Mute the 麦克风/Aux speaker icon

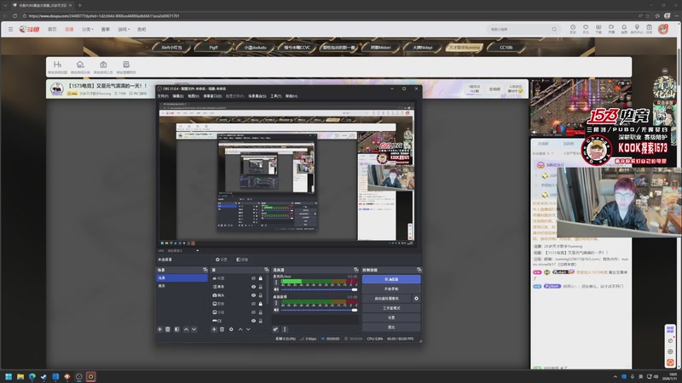pyautogui.click(x=276, y=289)
